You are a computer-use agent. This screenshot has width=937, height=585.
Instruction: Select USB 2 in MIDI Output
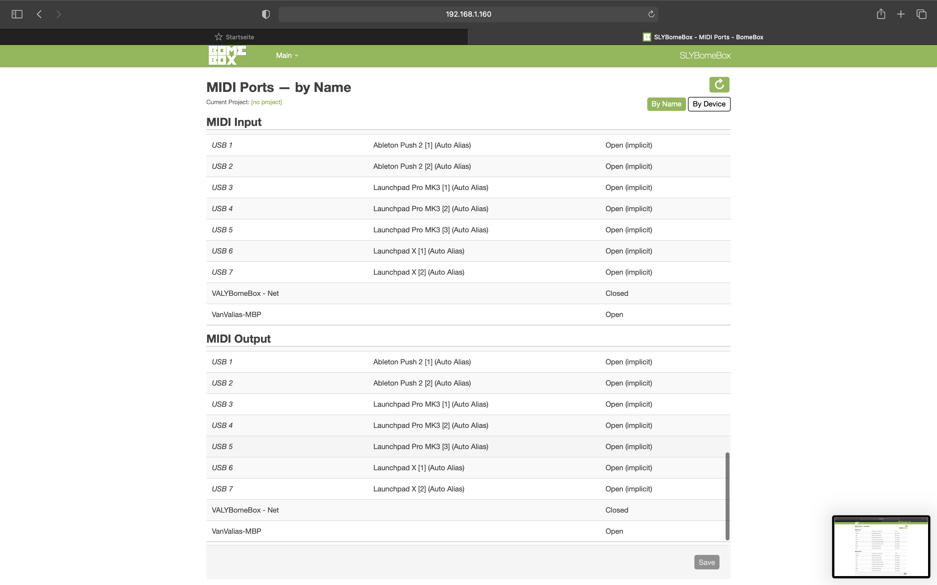coord(222,383)
